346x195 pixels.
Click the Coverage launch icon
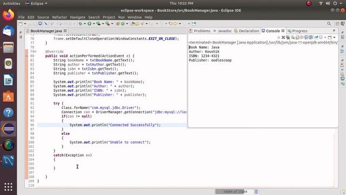(x=98, y=24)
